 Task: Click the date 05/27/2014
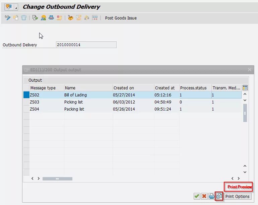124,95
